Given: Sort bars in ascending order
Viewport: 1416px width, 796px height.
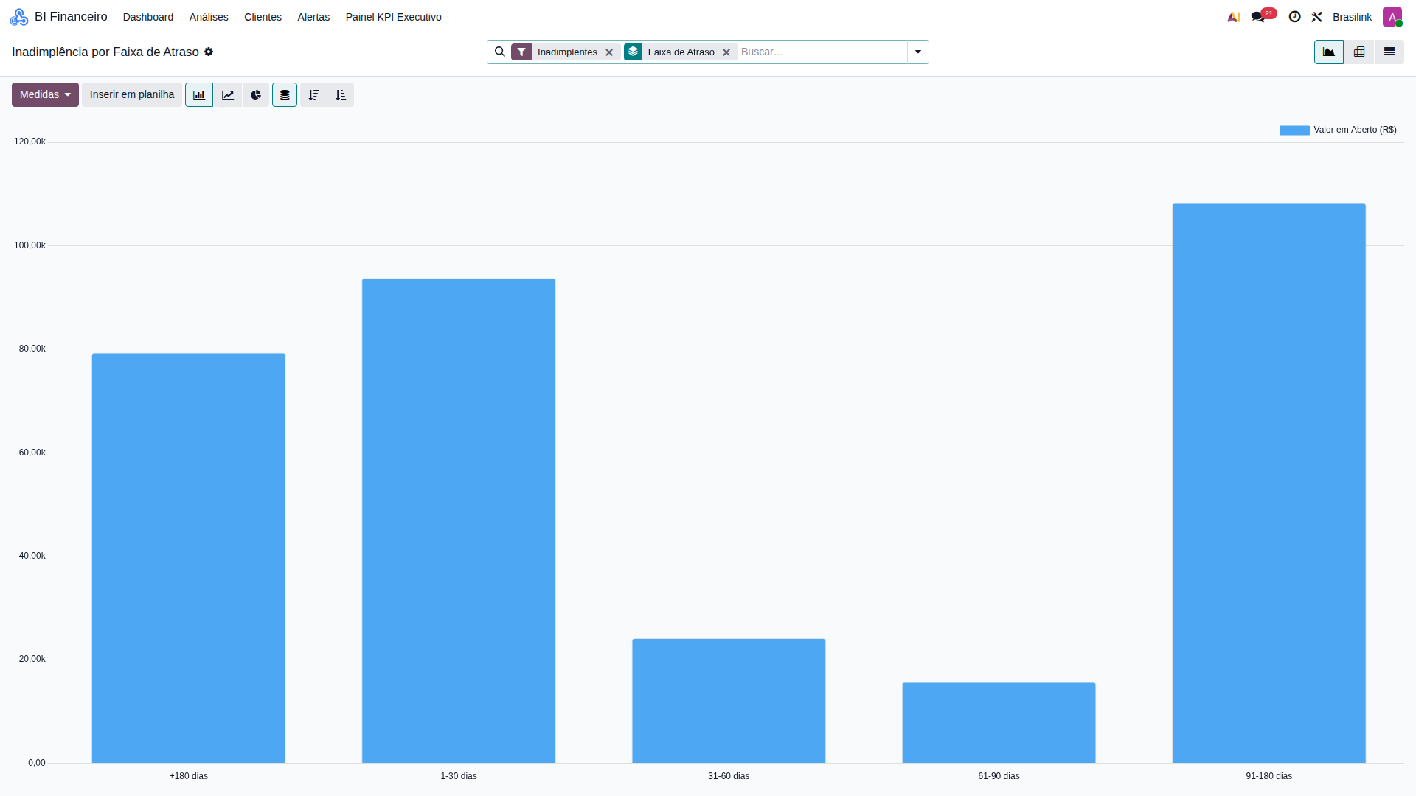Looking at the screenshot, I should pos(341,95).
